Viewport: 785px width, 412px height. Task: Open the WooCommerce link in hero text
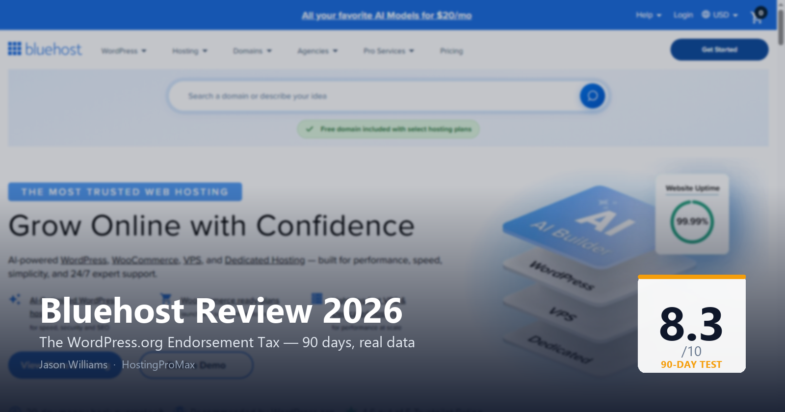tap(145, 260)
